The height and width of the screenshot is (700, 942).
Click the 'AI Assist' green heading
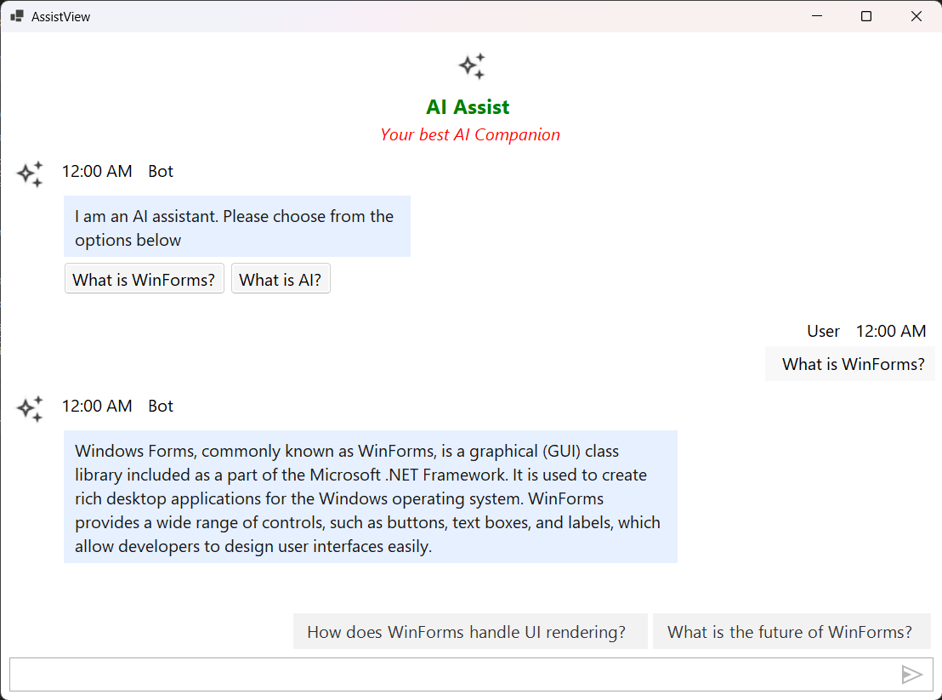point(468,107)
